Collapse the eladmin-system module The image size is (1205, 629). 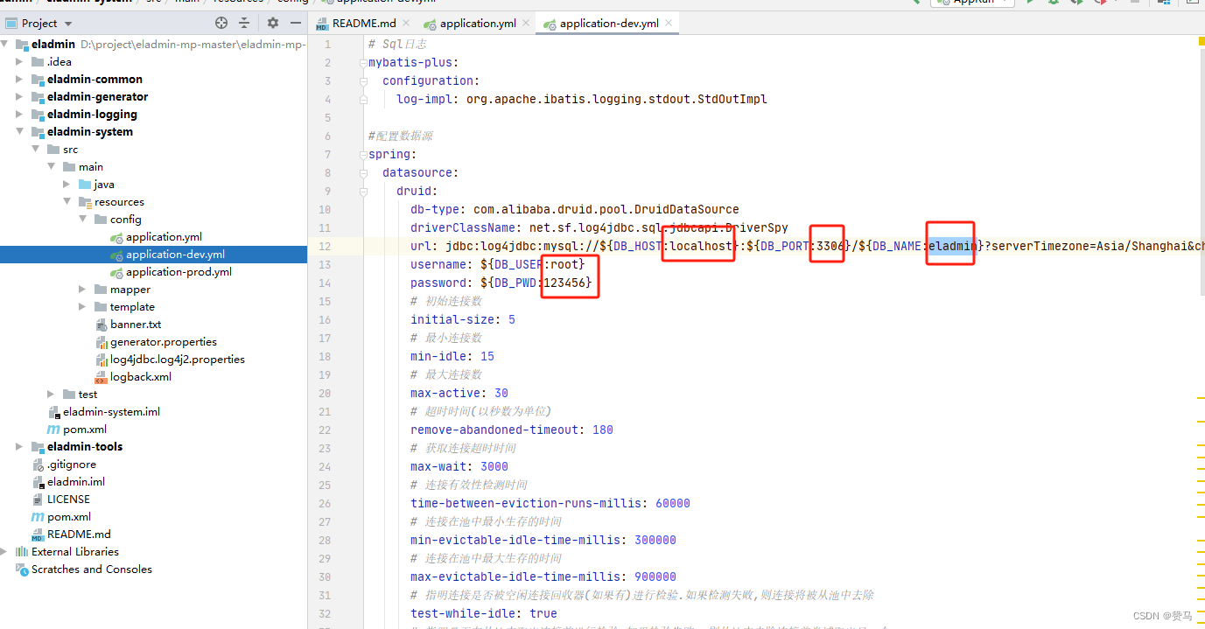coord(18,131)
